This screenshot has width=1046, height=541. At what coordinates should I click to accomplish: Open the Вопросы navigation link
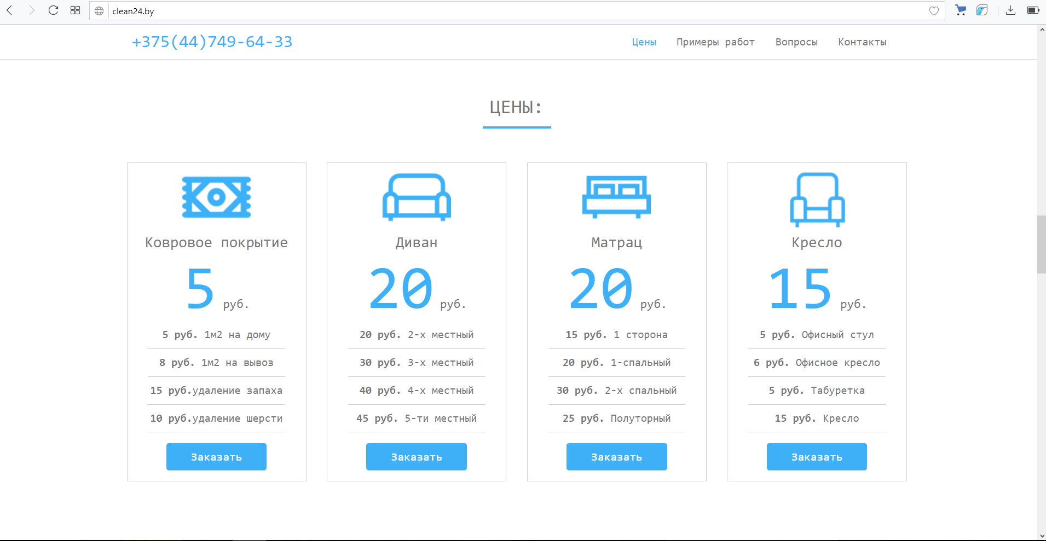click(796, 42)
